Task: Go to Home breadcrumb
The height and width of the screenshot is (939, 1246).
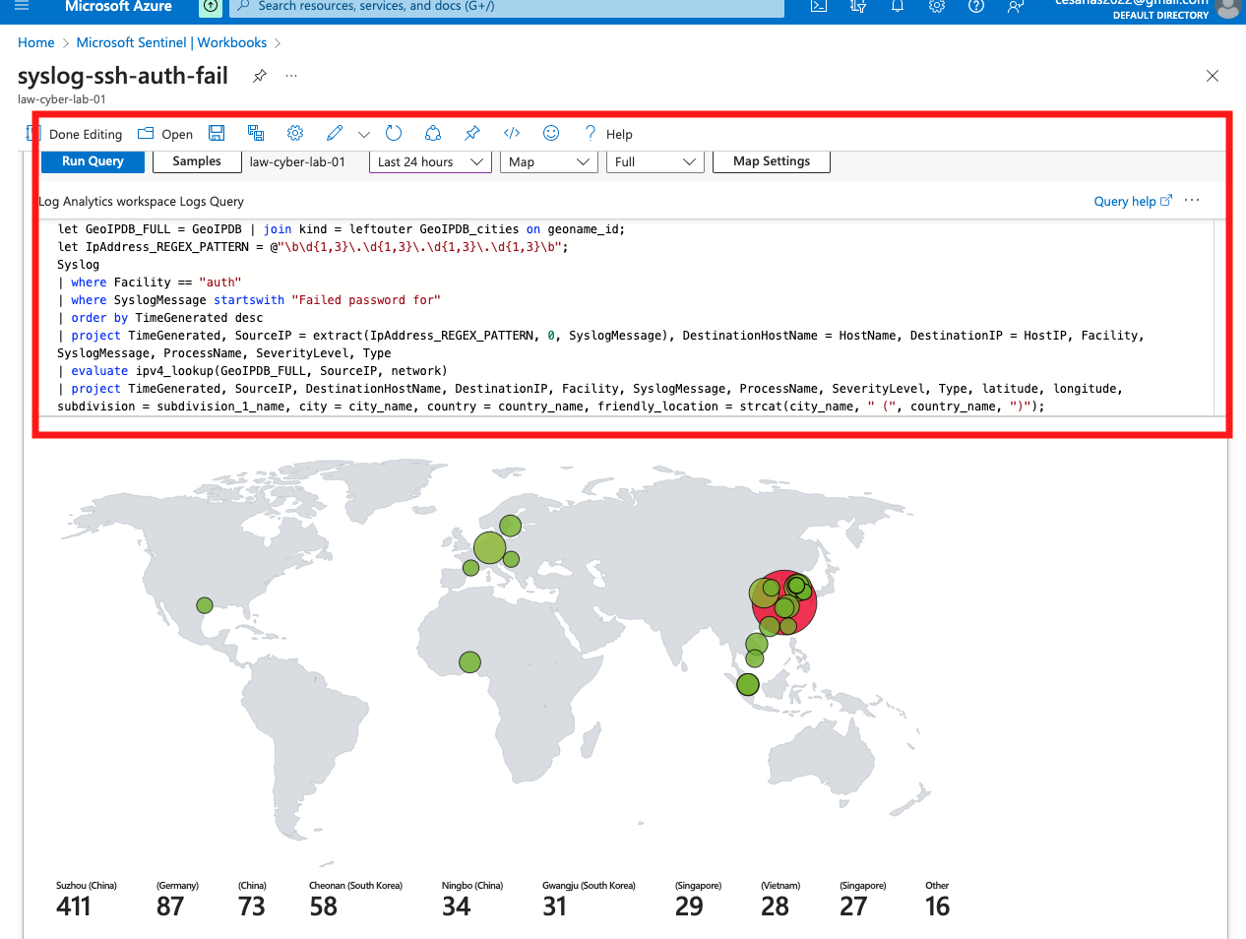Action: (36, 42)
